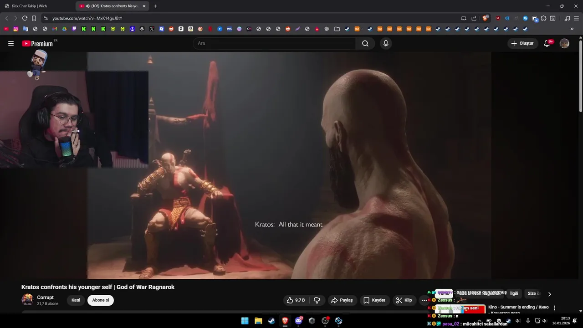
Task: Open YouTube notifications bell
Action: coord(547,43)
